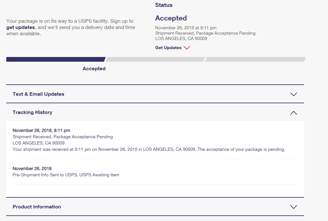Select the "November 26, 2018, 8:11 pm" history entry
Viewport: 328px width, 221px height.
(x=41, y=130)
